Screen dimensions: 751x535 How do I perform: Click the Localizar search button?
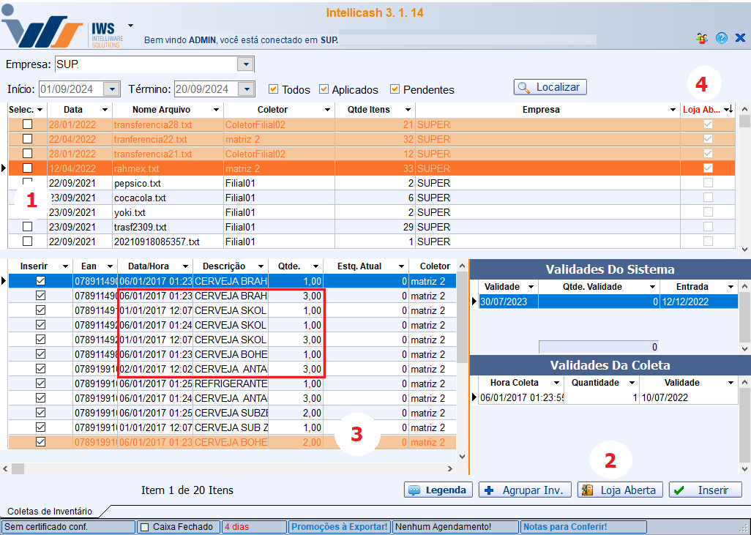click(x=550, y=87)
